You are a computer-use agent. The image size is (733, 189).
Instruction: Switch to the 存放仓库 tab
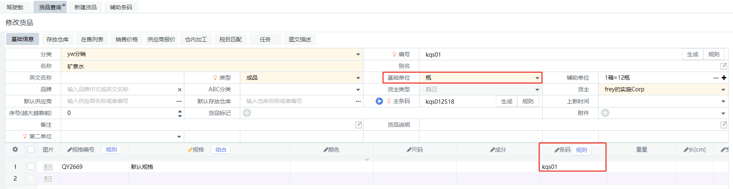pyautogui.click(x=57, y=39)
